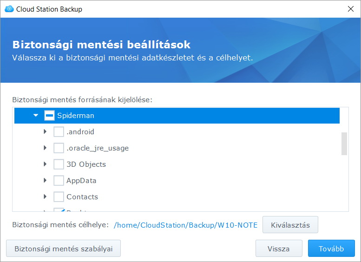Check the .oracle_jre_usage folder checkbox
Viewport: 361px width, 262px height.
[x=59, y=148]
